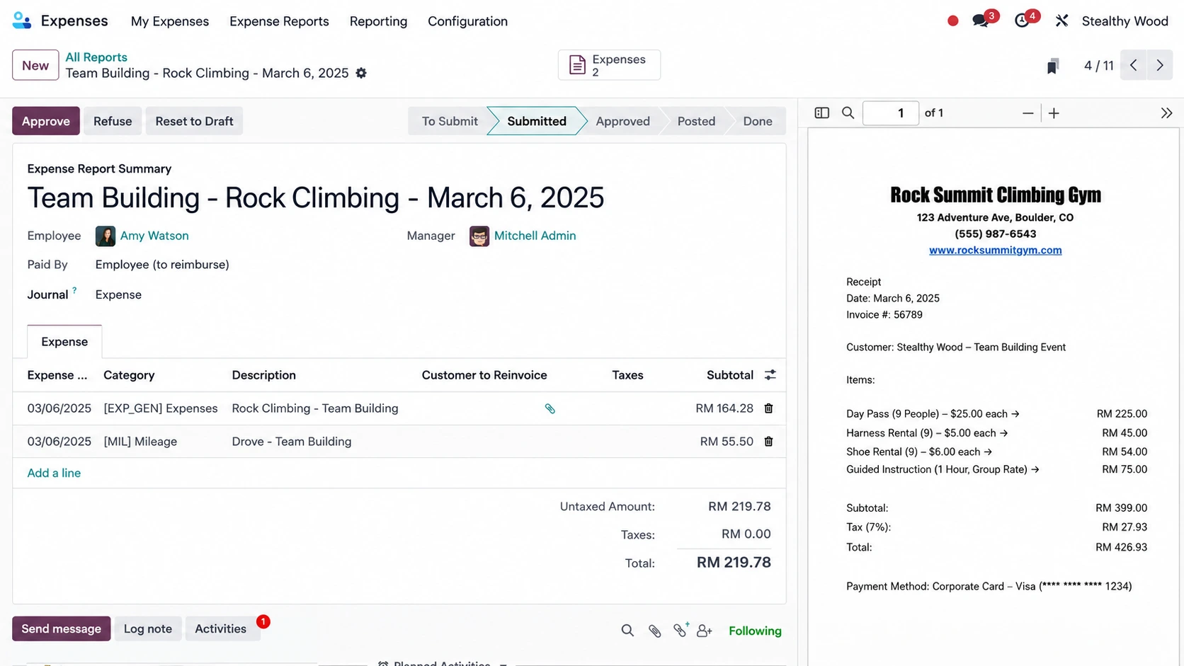Search in the PDF receipt viewer
1184x666 pixels.
point(848,113)
